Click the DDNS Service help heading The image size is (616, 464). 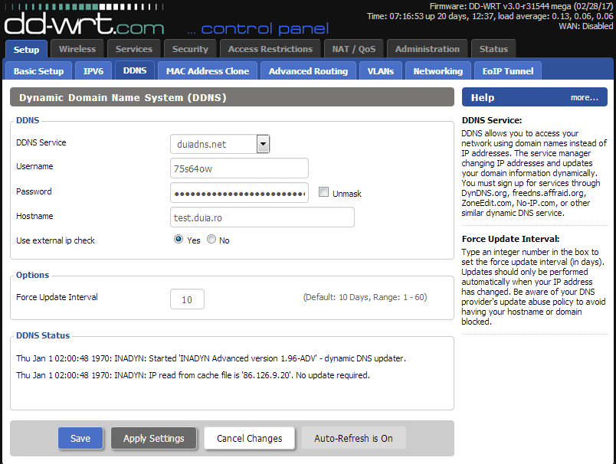(492, 120)
